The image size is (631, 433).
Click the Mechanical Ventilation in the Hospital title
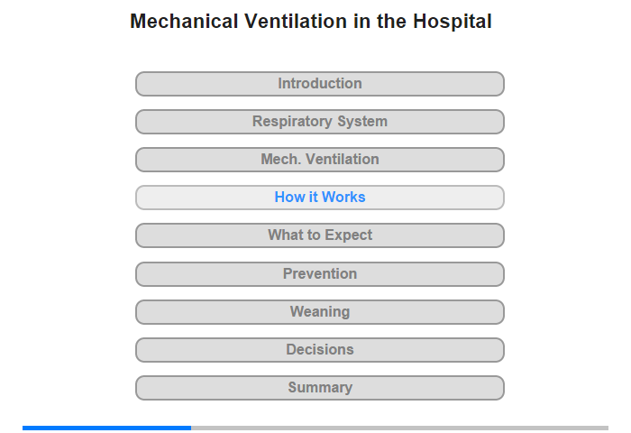pos(311,22)
